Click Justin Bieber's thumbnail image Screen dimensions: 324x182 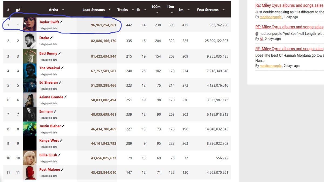pyautogui.click(x=30, y=129)
